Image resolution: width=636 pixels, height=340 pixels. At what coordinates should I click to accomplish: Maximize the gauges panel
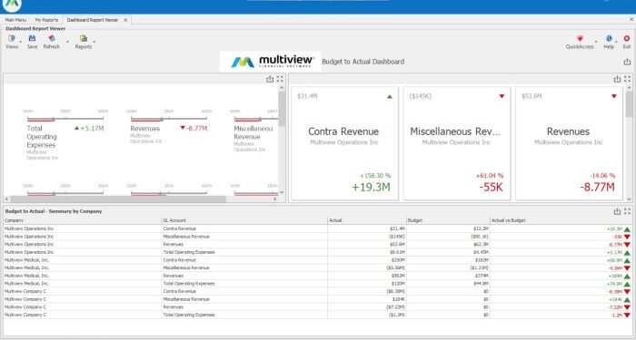(x=280, y=80)
